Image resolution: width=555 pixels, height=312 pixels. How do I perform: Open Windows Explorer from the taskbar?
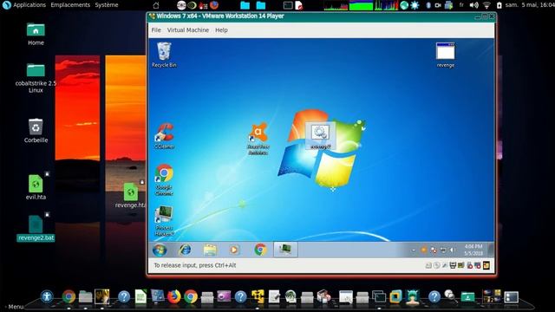tap(210, 250)
